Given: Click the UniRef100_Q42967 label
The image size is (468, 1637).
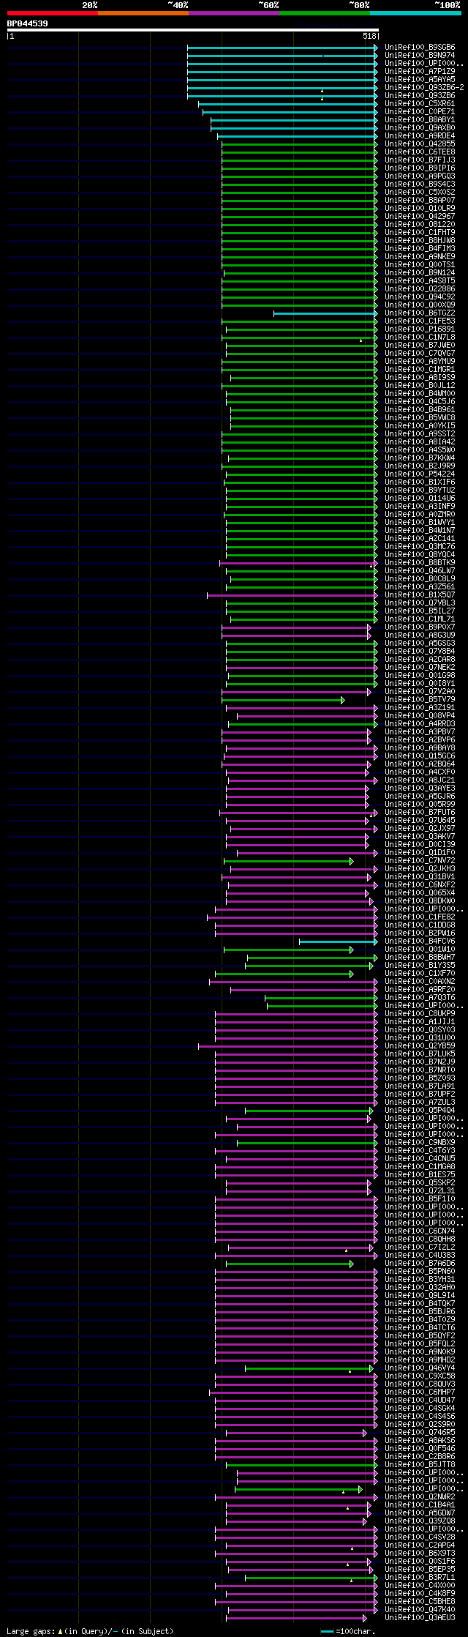Looking at the screenshot, I should (420, 217).
